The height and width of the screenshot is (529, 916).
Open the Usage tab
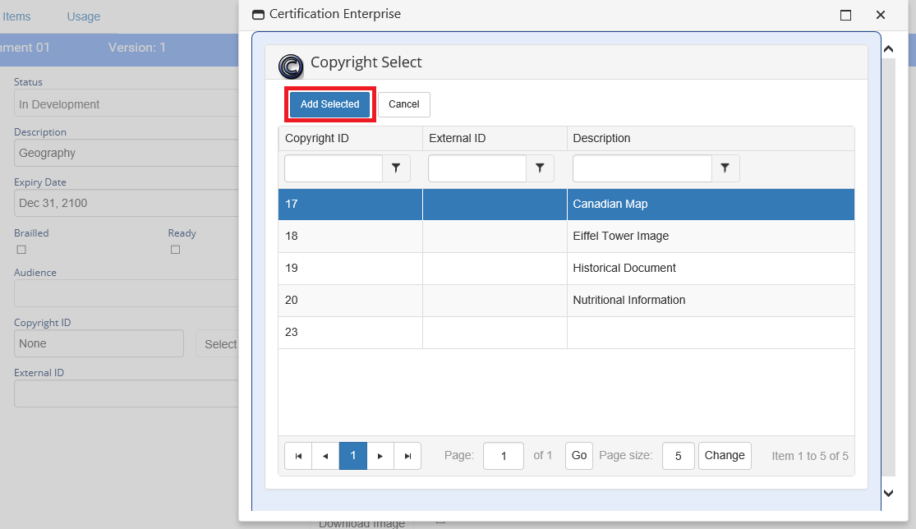point(83,16)
